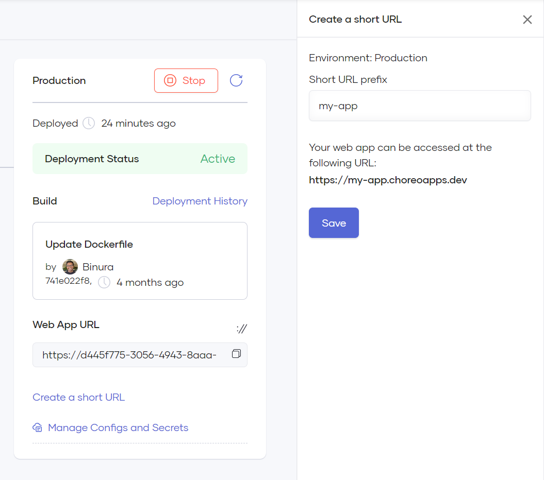Click the commit hash 741e022f8
This screenshot has height=480, width=544.
[x=68, y=281]
